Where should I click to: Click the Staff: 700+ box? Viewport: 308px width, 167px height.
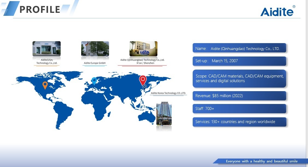tap(239, 109)
